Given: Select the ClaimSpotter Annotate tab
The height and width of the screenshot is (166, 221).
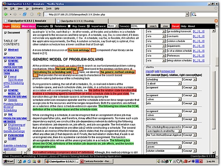Looking at the screenshot, I should [x=29, y=21].
